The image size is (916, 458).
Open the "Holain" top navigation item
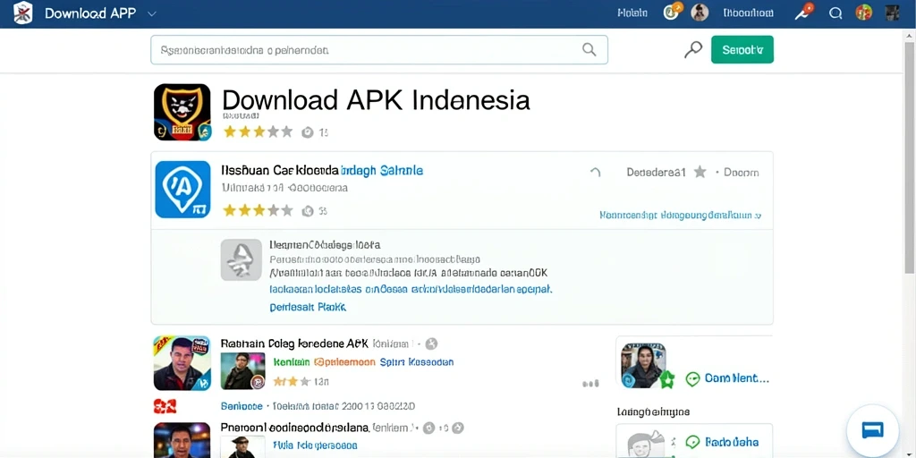click(632, 13)
